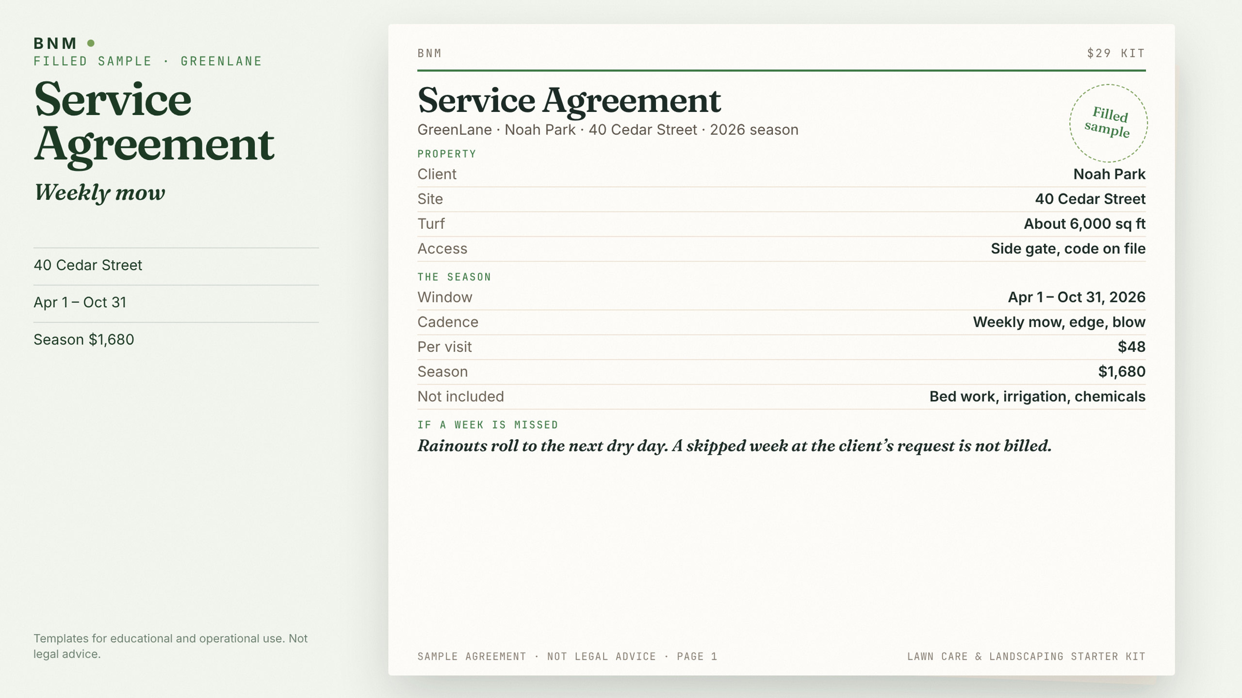
Task: Click the green dot beside BNM logo
Action: [91, 43]
